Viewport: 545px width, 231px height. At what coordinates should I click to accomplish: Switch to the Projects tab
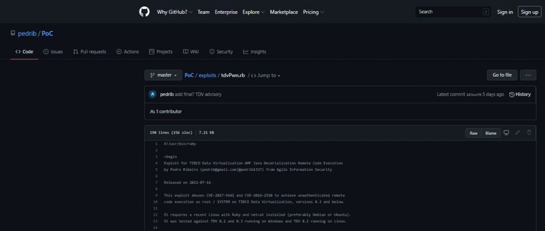click(x=161, y=52)
